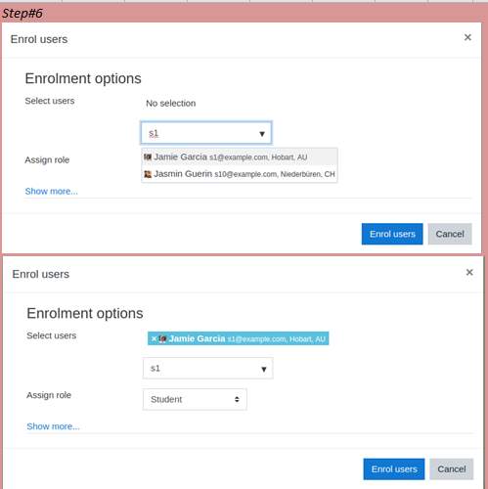
Task: Close the lower Enrol users dialog
Action: point(469,272)
